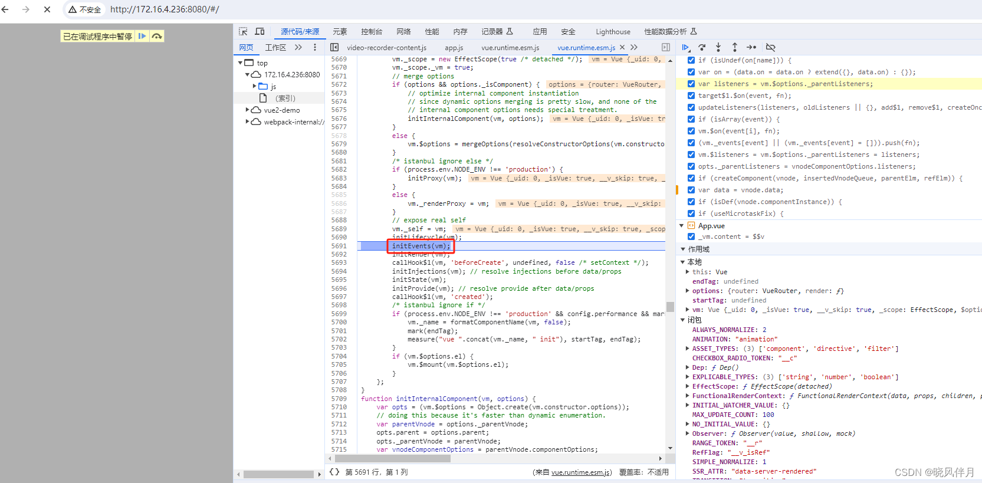Go back in browser history
The image size is (982, 483).
pyautogui.click(x=6, y=9)
